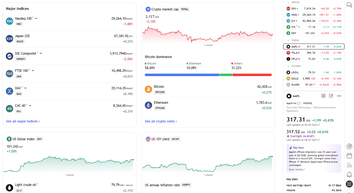Screen dimensions: 354x193
Task: Click the BTCUSD ticker badge
Action: pyautogui.click(x=160, y=92)
